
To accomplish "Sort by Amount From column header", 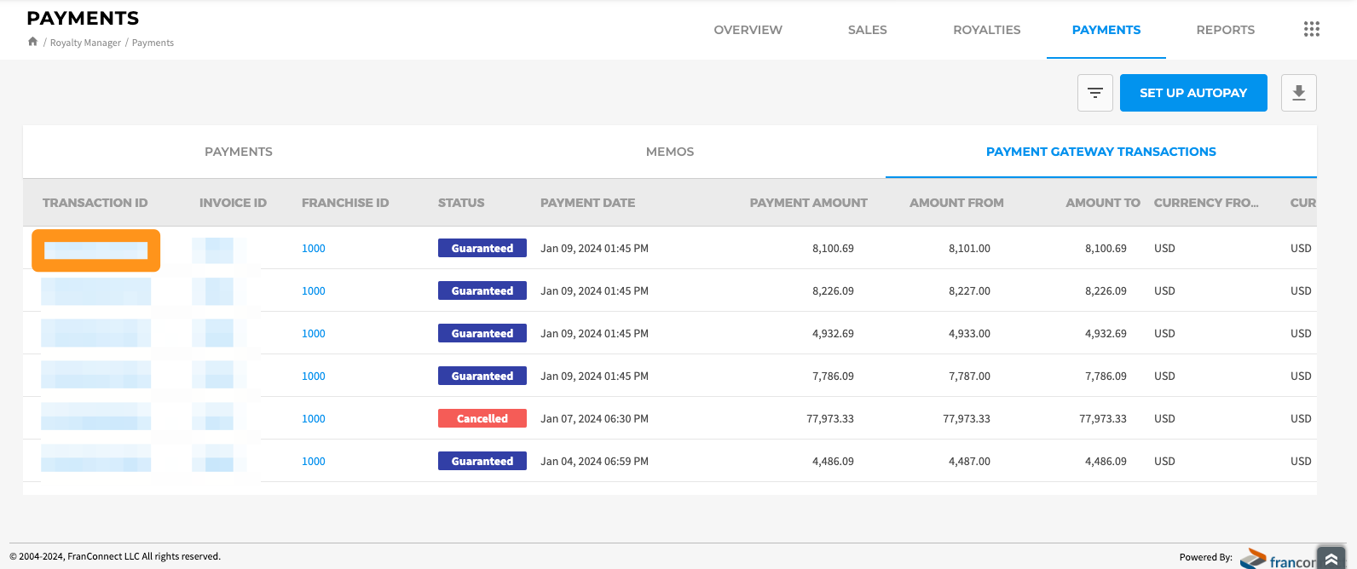I will coord(956,203).
